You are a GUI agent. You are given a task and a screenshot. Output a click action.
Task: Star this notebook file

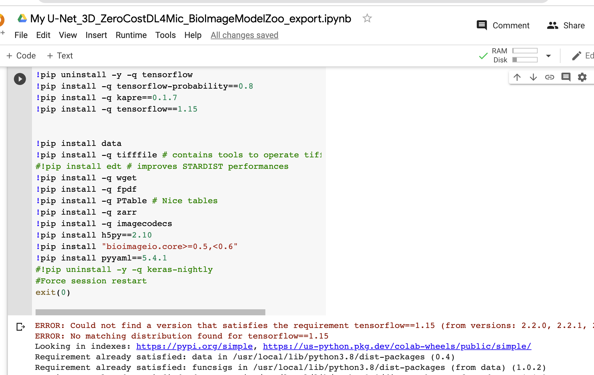point(367,18)
